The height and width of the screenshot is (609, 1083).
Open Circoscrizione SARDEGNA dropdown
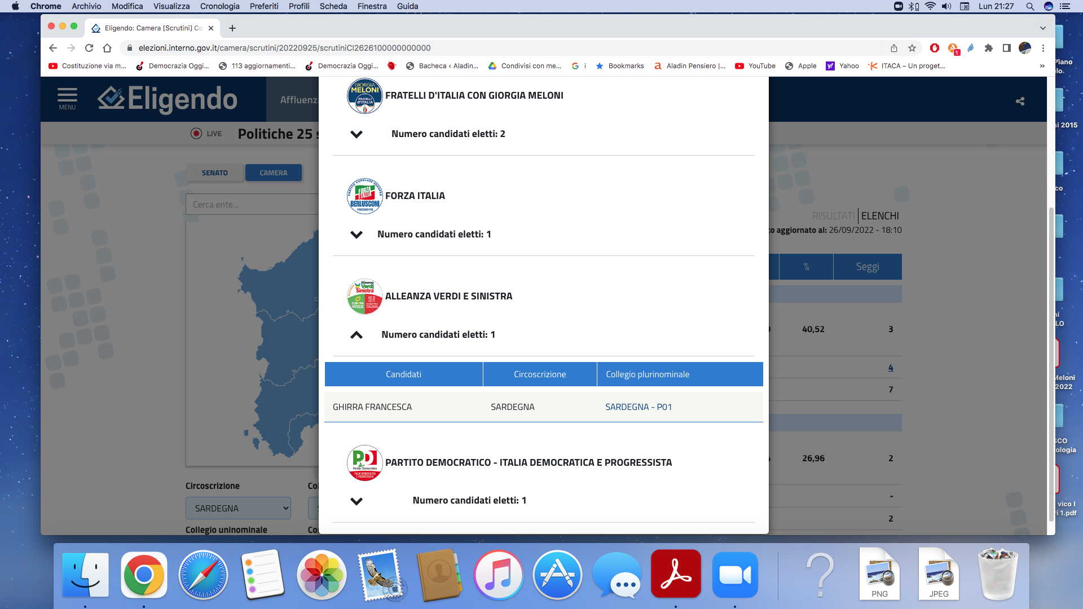pyautogui.click(x=238, y=508)
